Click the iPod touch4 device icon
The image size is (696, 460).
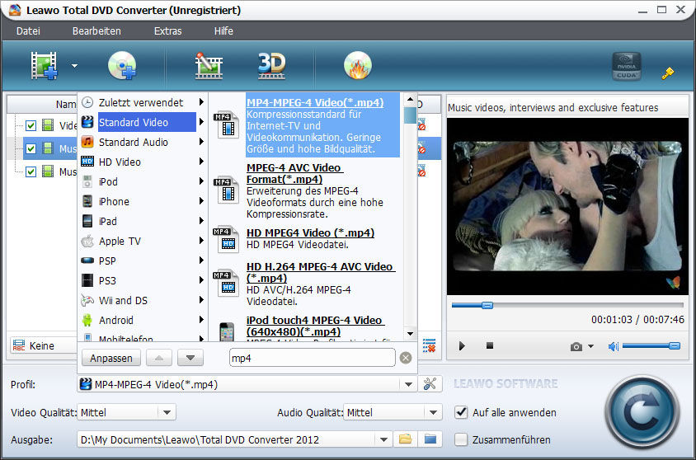[x=227, y=331]
